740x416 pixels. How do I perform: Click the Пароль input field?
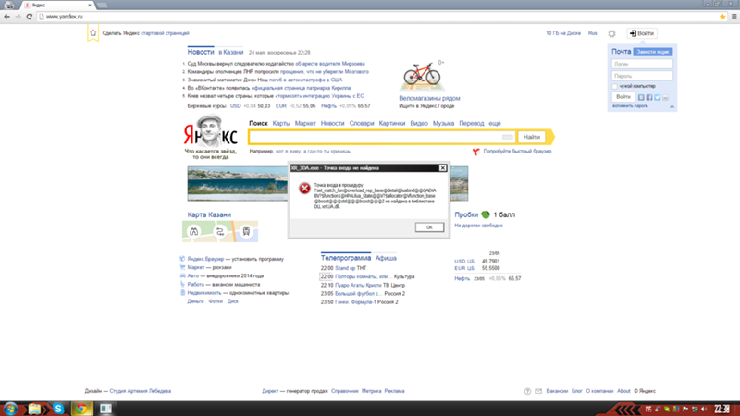coord(642,76)
